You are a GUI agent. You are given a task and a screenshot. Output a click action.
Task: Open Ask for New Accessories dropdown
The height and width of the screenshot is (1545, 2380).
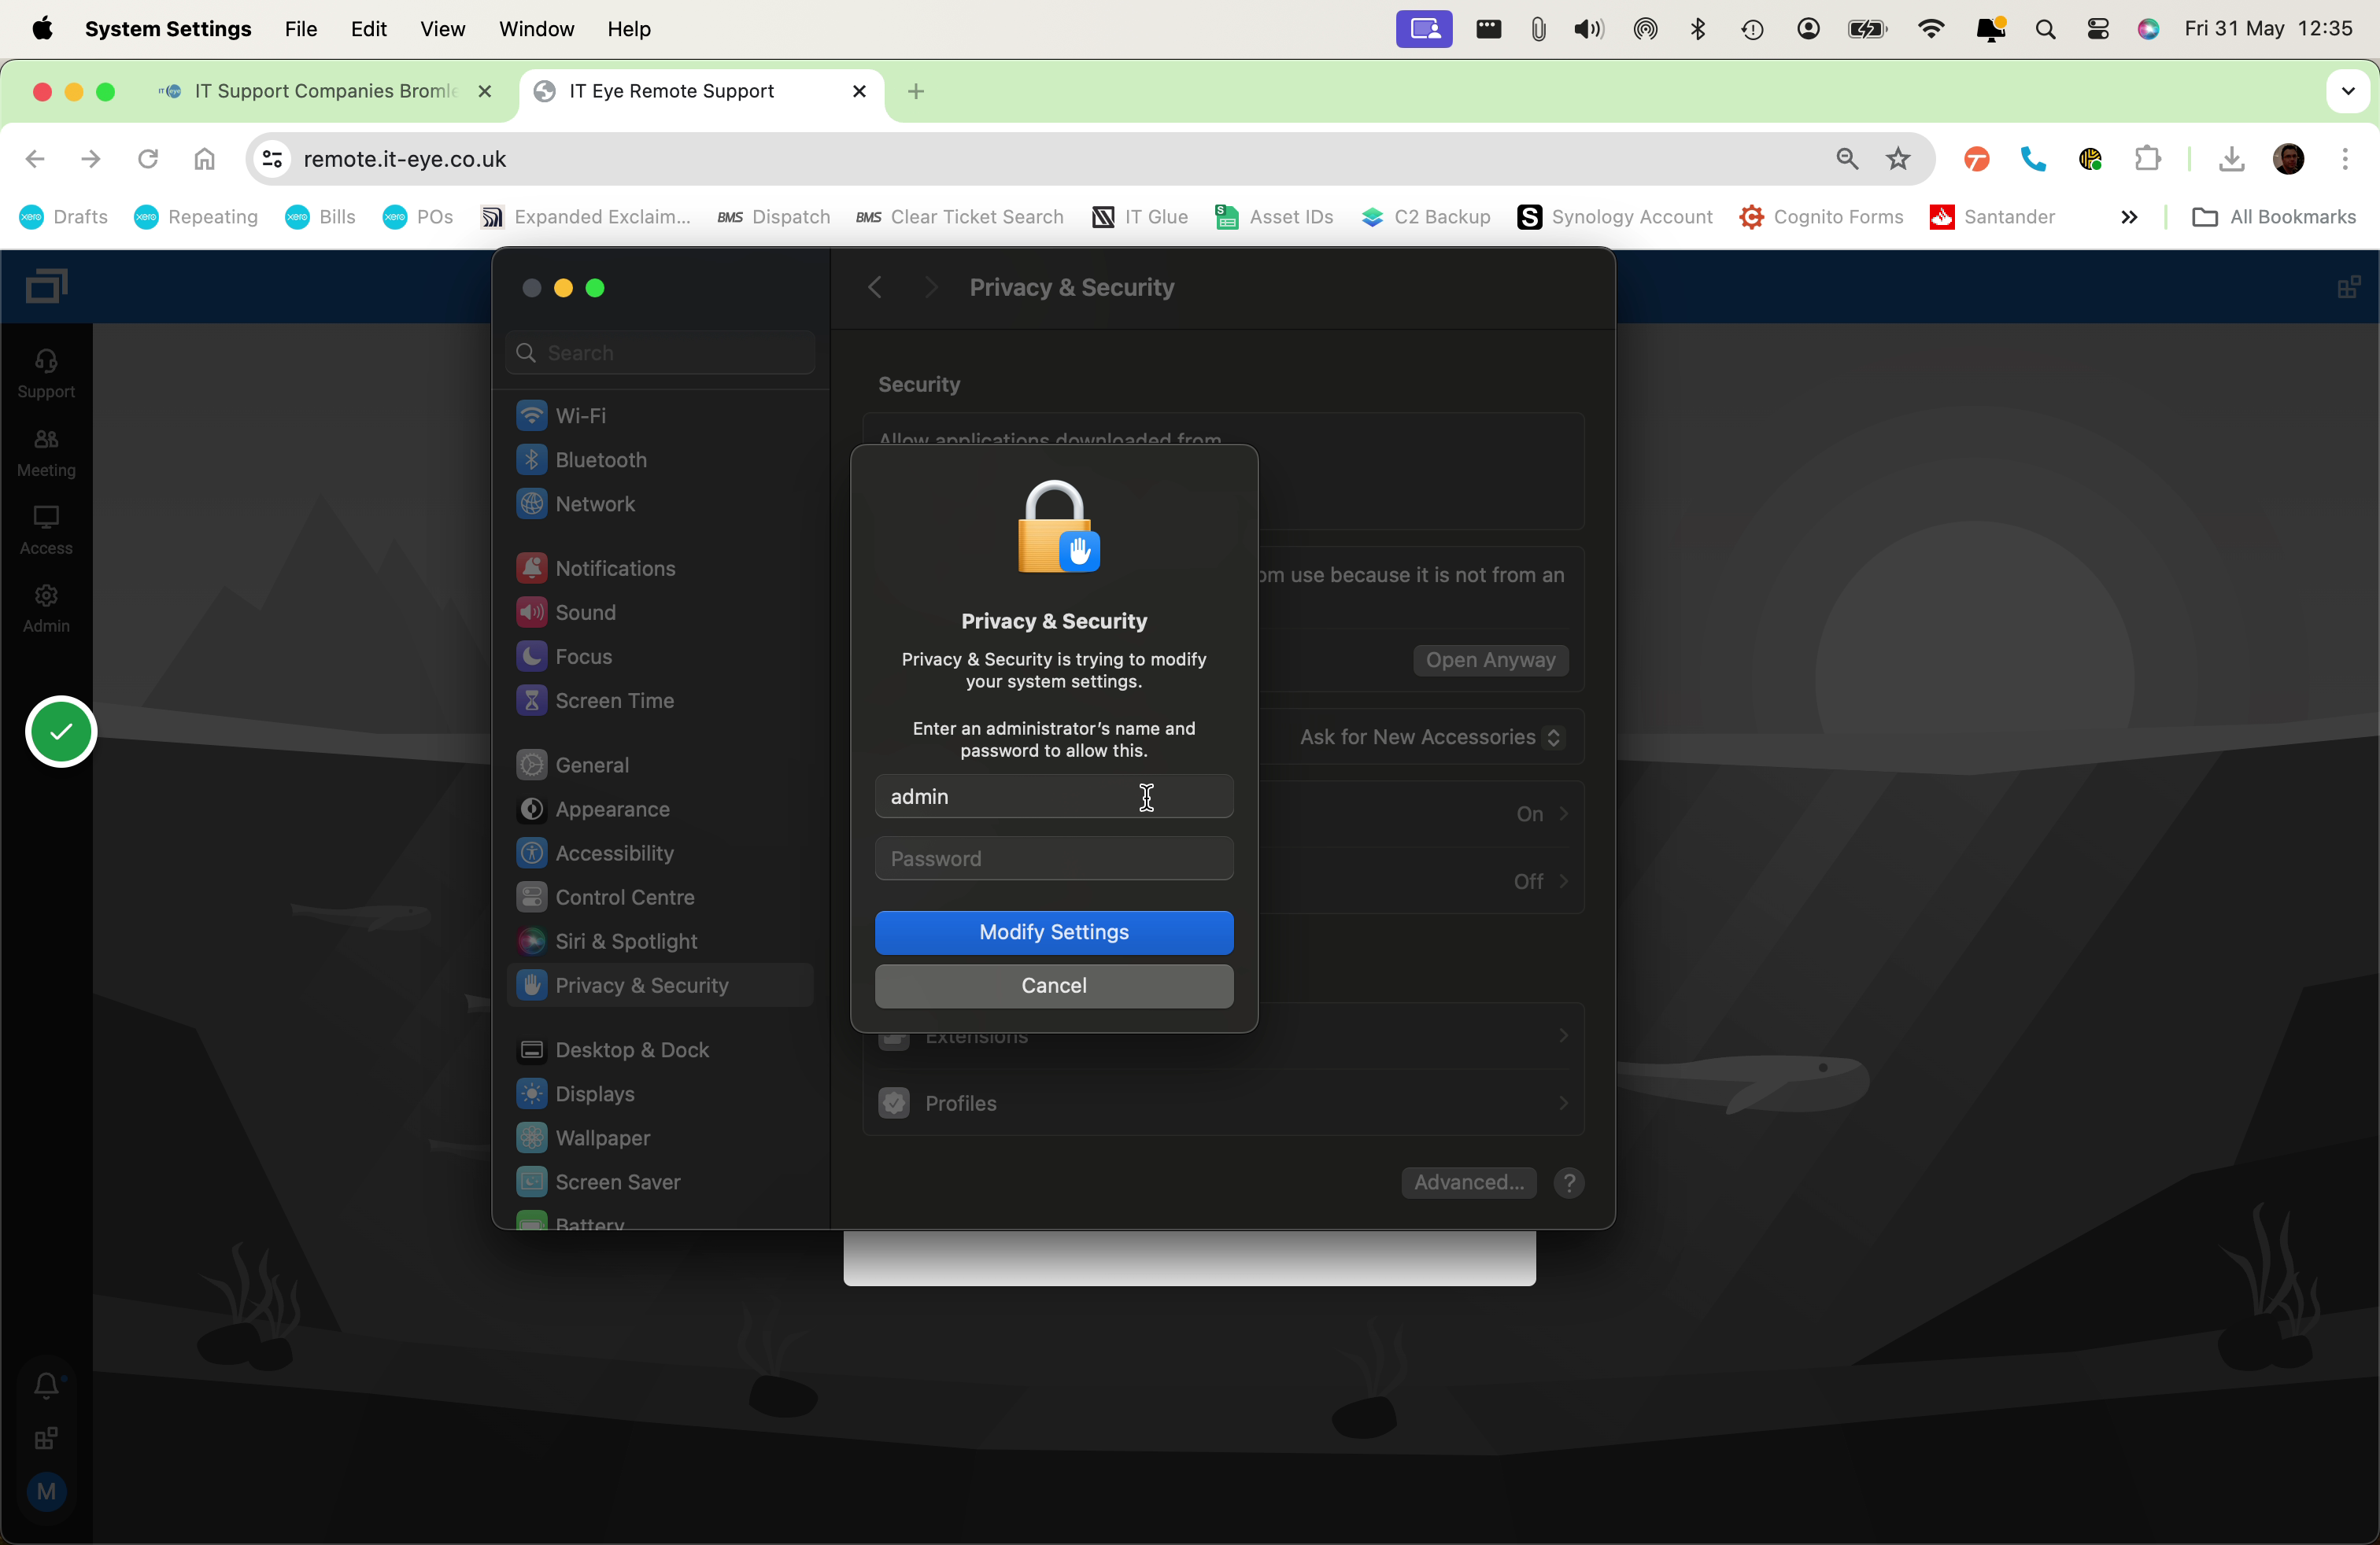click(1430, 736)
